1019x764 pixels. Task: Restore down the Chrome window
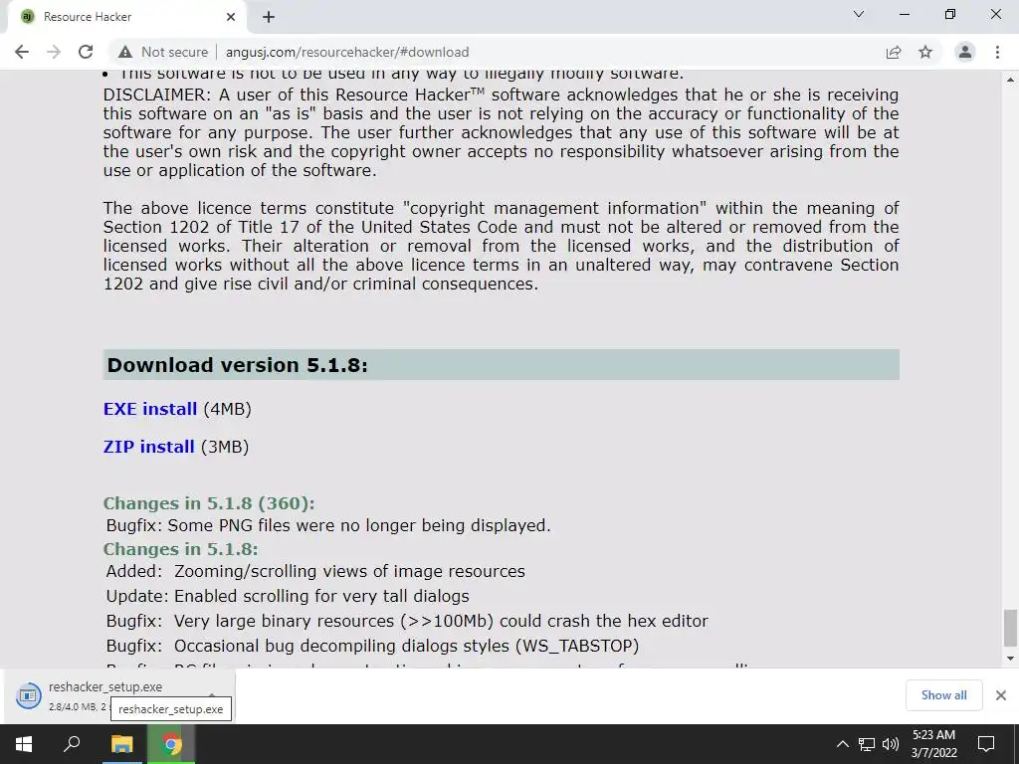point(950,14)
